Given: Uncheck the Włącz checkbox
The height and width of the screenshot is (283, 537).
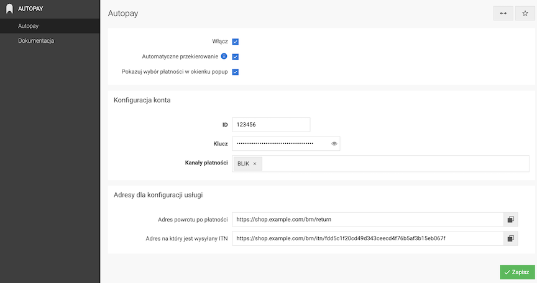Looking at the screenshot, I should coord(236,42).
